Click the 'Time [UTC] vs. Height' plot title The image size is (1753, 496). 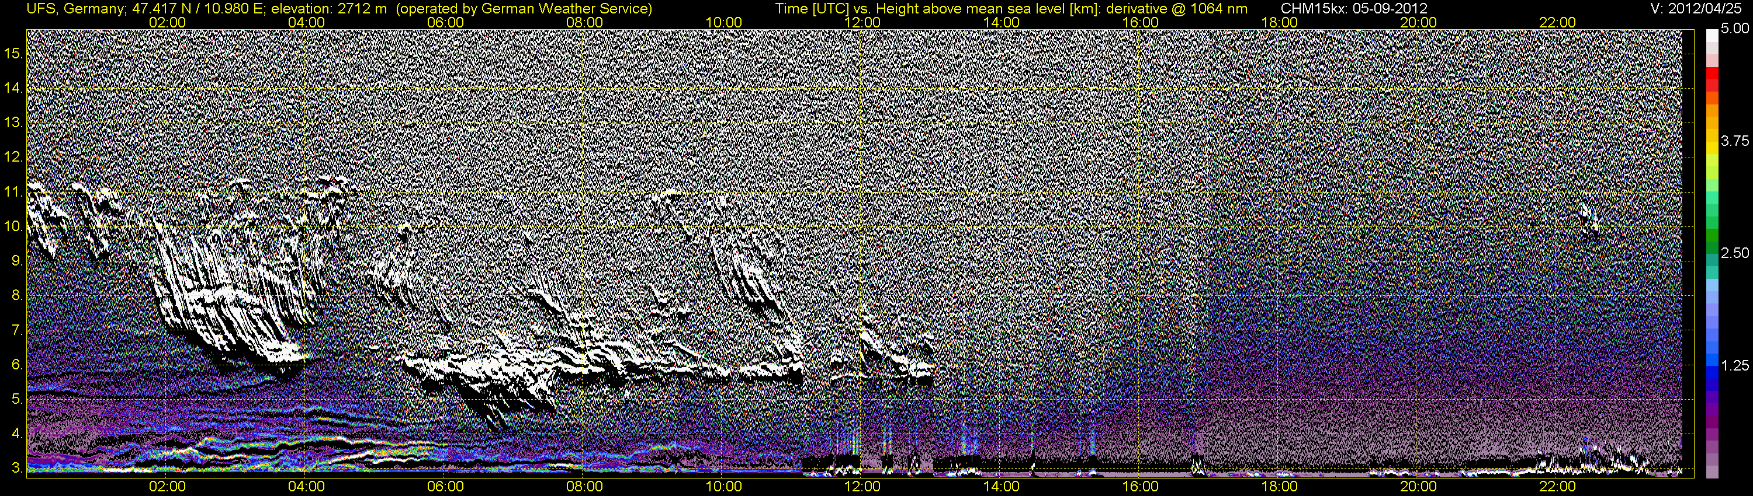[1011, 9]
